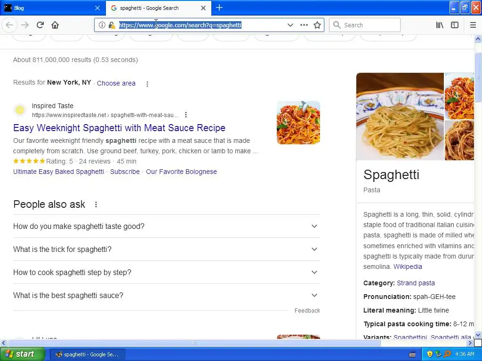This screenshot has height=361, width=482.
Task: Open the large spaghetti plate image
Action: (400, 117)
